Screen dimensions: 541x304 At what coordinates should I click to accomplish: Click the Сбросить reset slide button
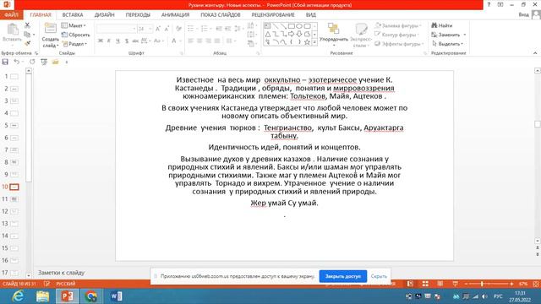tap(75, 35)
